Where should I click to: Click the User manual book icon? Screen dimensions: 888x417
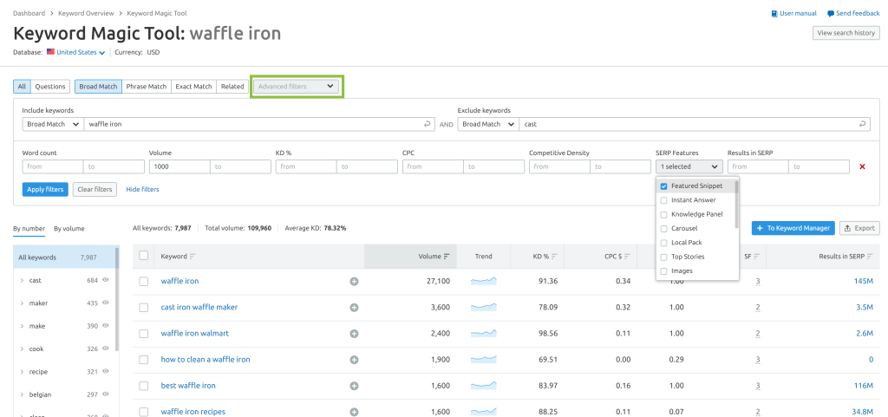[x=774, y=14]
